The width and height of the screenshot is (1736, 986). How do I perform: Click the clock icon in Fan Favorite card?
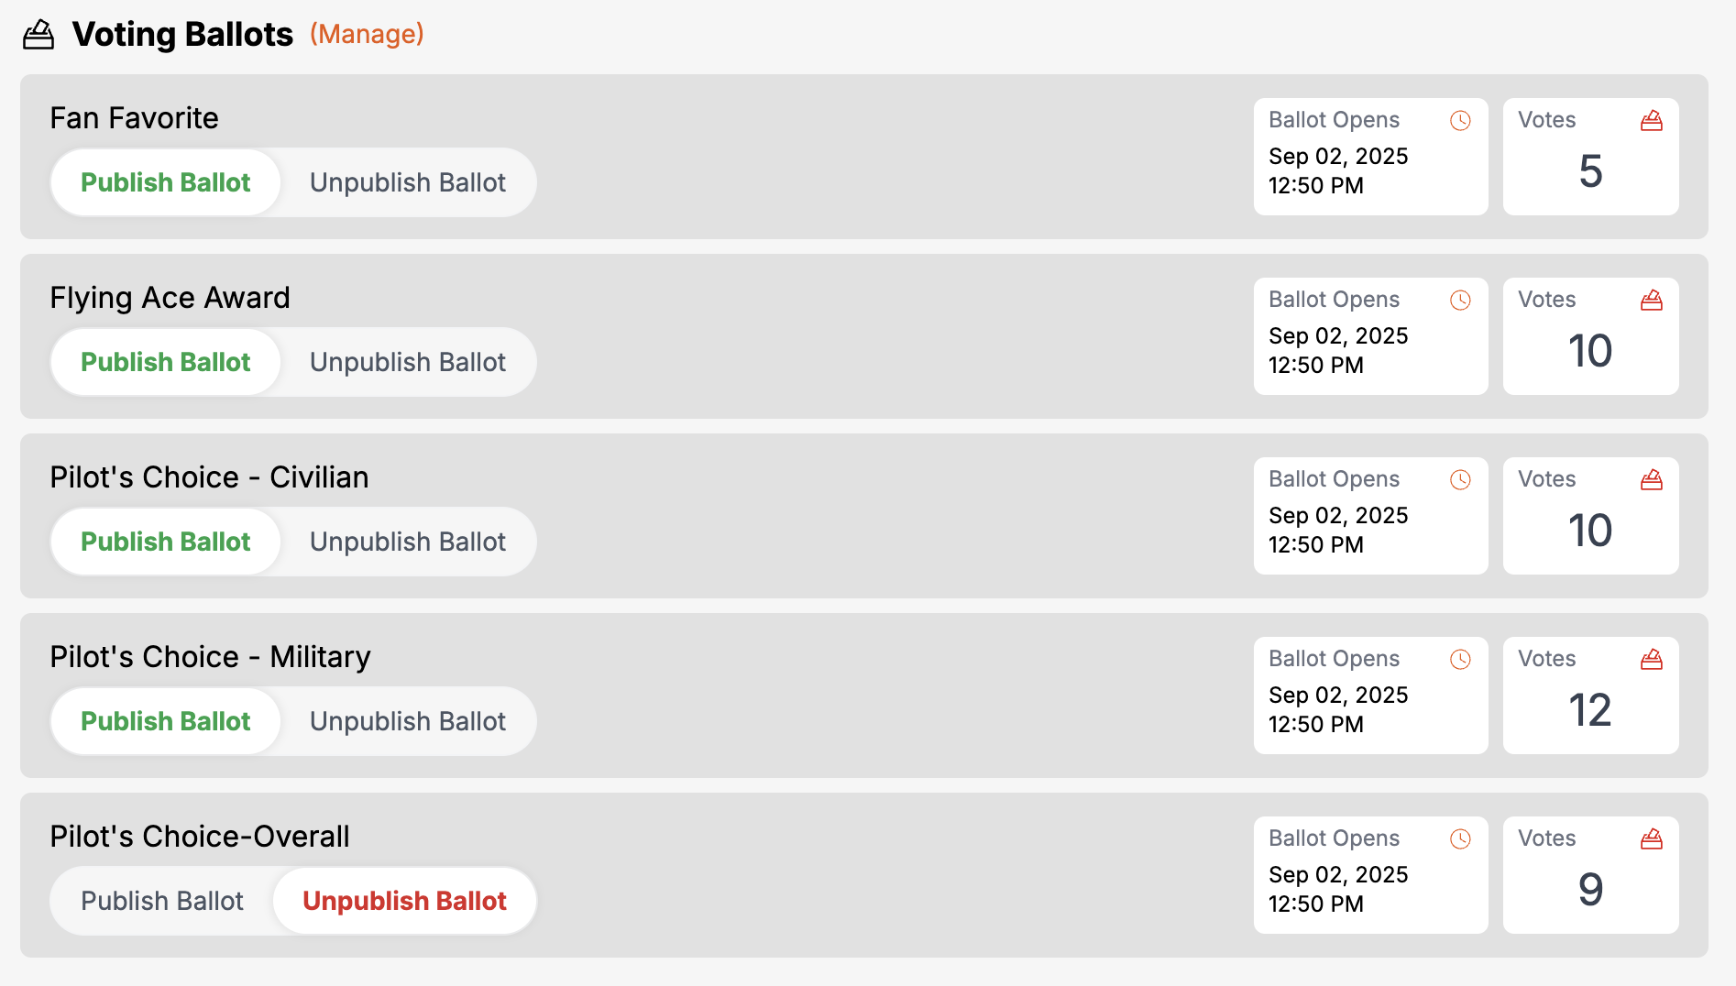click(1460, 121)
